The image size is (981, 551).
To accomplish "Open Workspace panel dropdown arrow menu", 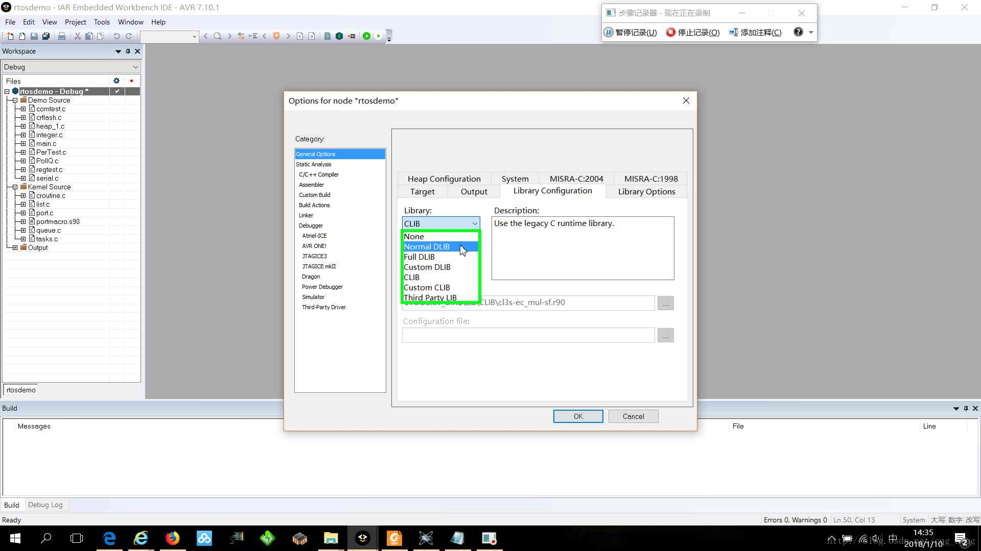I will 118,51.
